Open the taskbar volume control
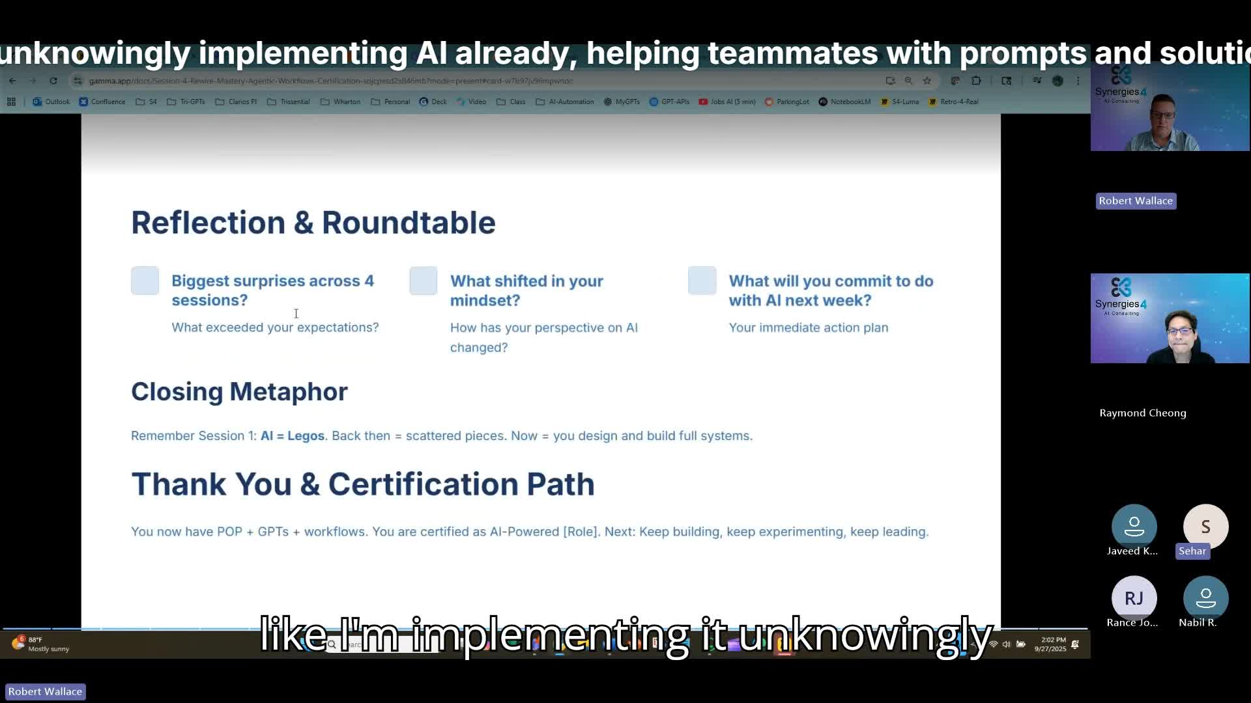 (x=1007, y=644)
